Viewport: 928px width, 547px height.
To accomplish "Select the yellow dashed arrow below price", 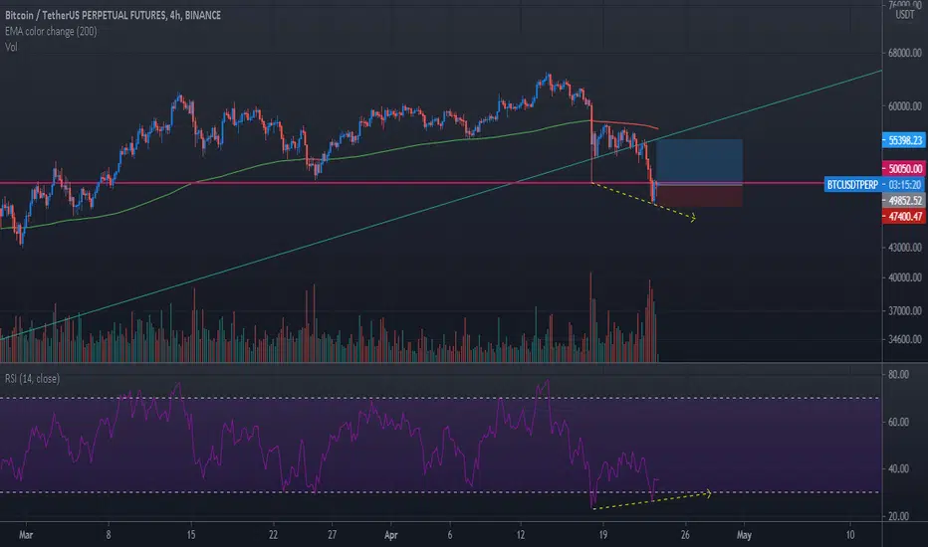I will coord(644,201).
